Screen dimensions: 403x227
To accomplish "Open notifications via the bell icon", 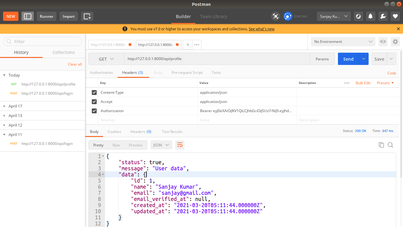I will click(370, 16).
